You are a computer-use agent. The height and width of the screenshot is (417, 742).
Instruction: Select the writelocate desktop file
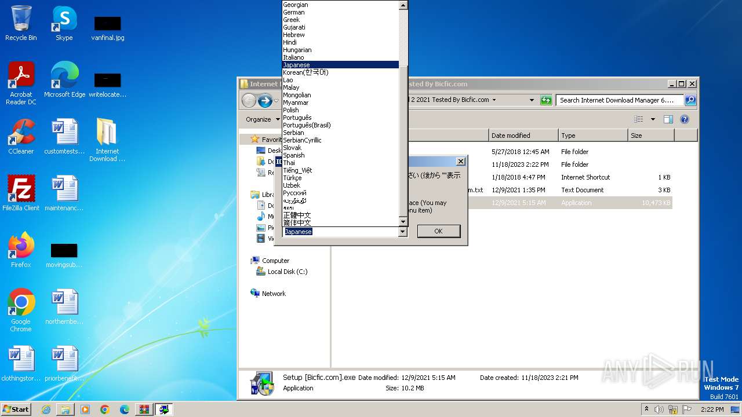107,85
